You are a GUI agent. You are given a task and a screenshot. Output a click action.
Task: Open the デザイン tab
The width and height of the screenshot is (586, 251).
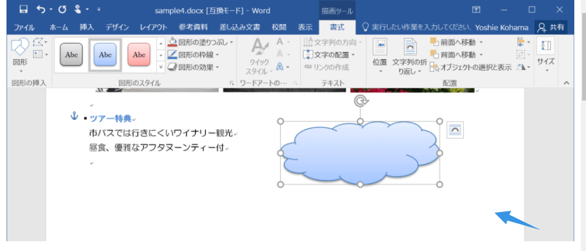pos(117,27)
